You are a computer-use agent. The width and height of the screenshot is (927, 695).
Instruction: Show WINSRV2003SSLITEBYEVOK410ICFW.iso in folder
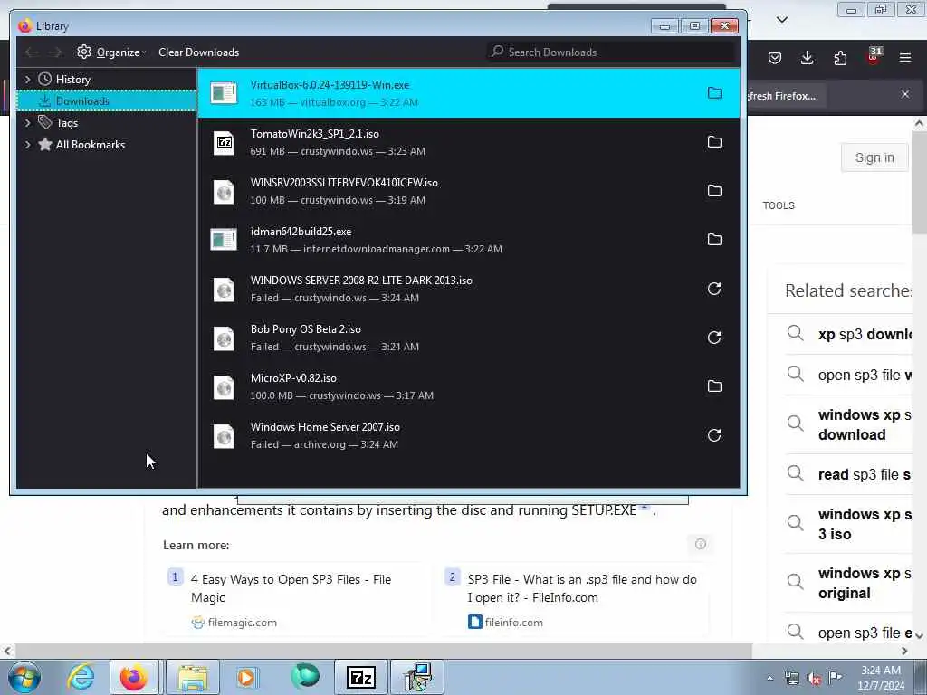[714, 190]
